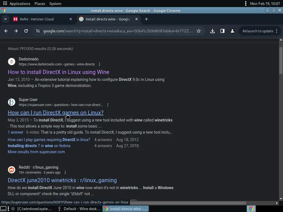Open How to install DirectX in Linux using Wine
This screenshot has height=212, width=283.
click(x=59, y=72)
